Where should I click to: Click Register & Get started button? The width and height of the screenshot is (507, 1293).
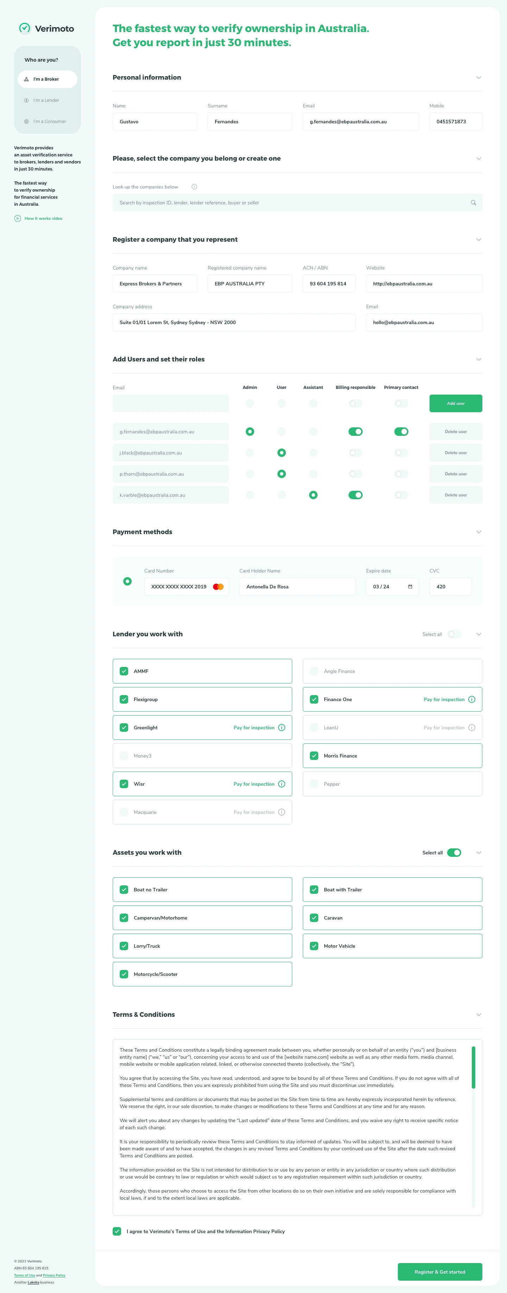[x=440, y=1272]
